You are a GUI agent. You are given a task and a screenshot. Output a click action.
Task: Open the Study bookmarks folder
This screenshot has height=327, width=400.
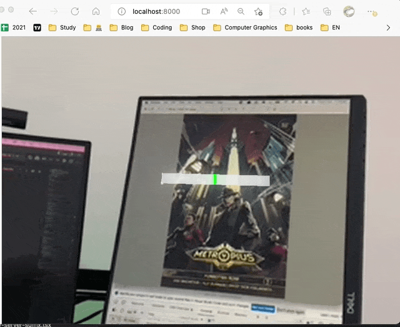pos(62,28)
